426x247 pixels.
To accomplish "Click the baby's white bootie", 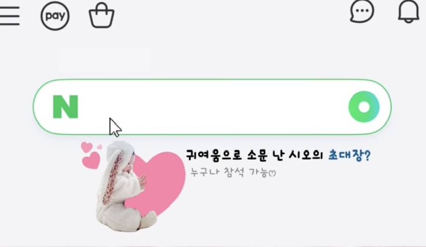I will 149,220.
